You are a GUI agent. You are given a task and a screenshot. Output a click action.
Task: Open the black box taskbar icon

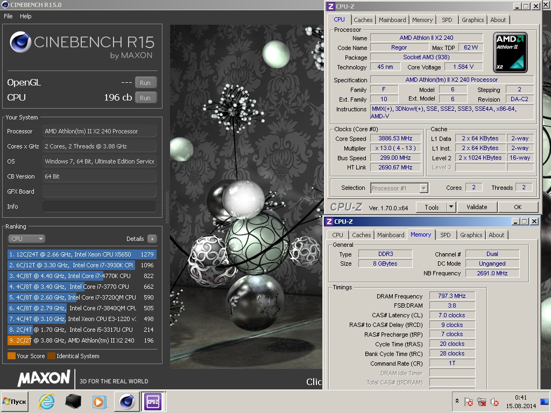click(73, 402)
